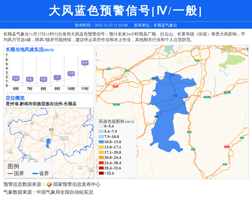This screenshot has height=197, width=252.
Task: Click the 0.8 data label at 6时
Action: (x=16, y=78)
